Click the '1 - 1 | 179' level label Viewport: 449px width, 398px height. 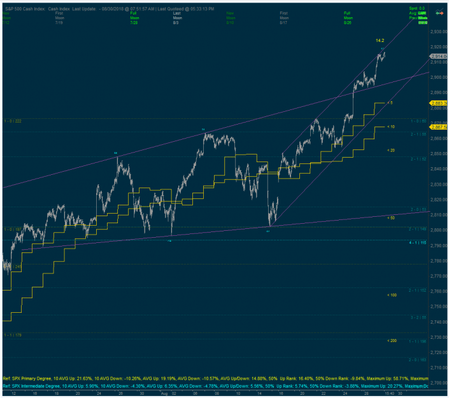click(13, 335)
